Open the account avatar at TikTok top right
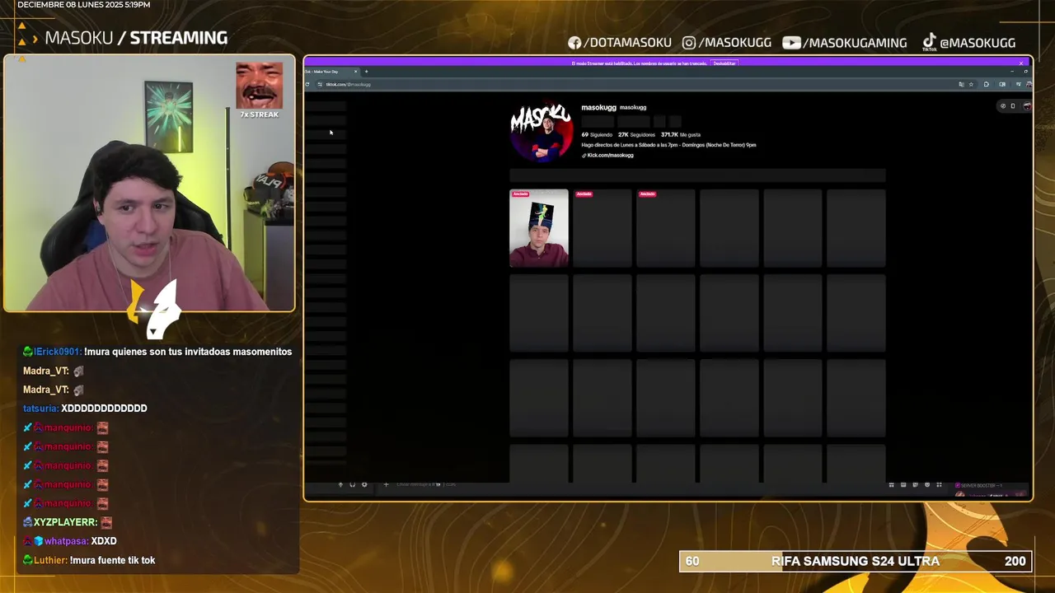The height and width of the screenshot is (593, 1055). tap(1026, 105)
